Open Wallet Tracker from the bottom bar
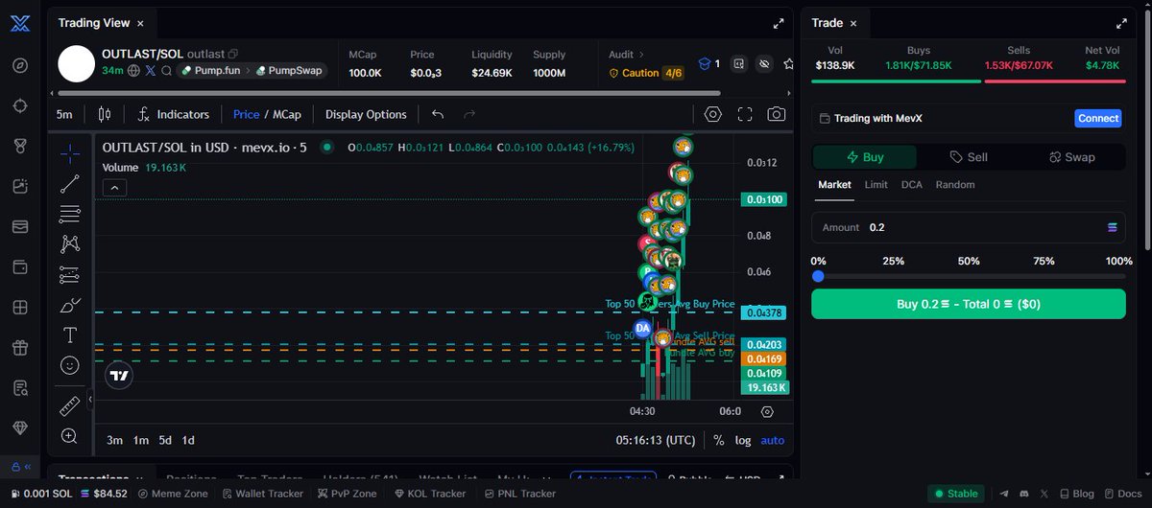 [262, 494]
